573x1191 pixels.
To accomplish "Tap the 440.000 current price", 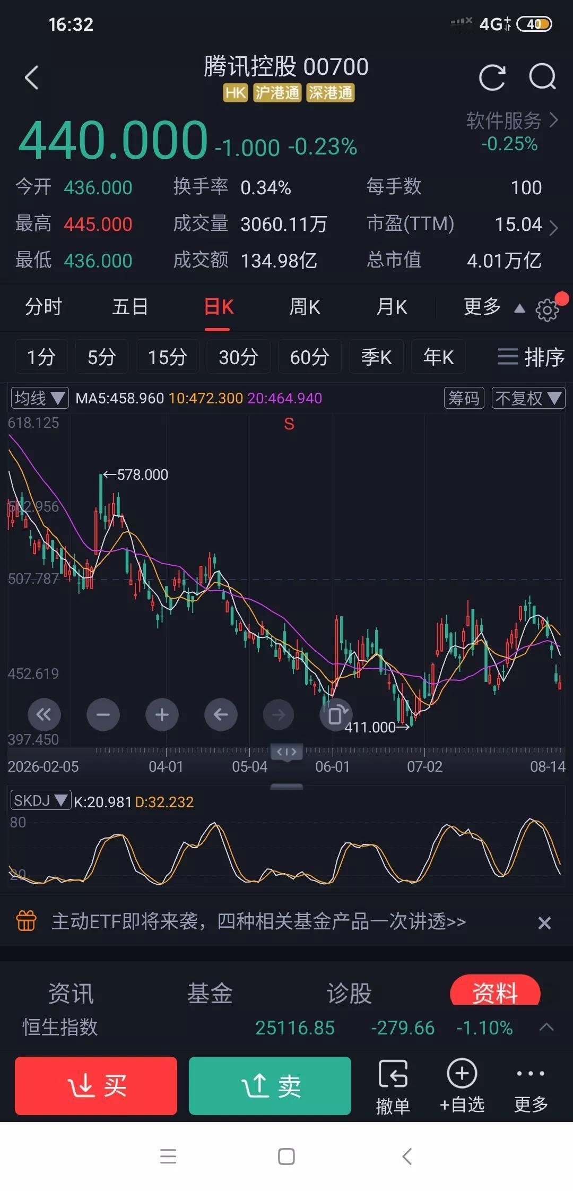I will [113, 140].
